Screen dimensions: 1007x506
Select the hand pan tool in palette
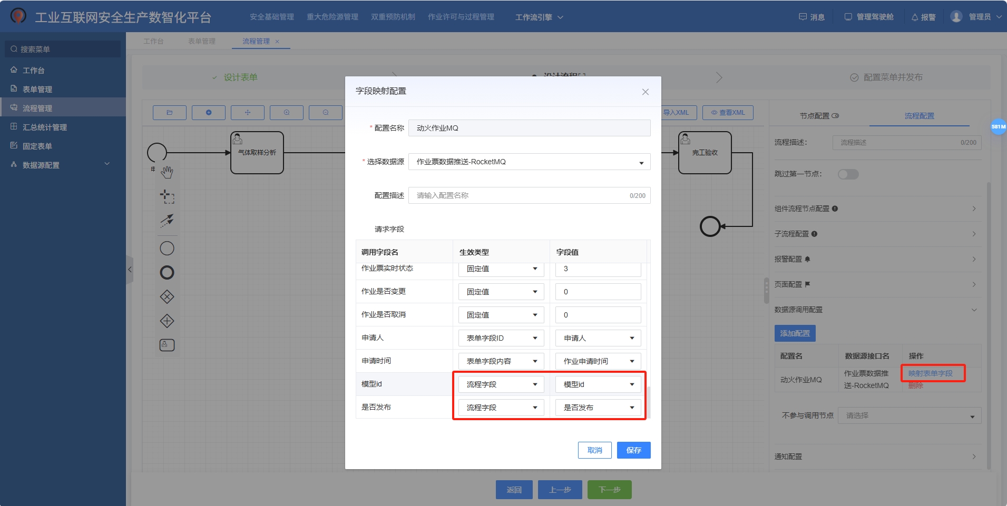(x=167, y=172)
